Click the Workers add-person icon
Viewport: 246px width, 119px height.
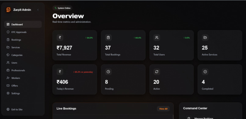pyautogui.click(x=8, y=78)
